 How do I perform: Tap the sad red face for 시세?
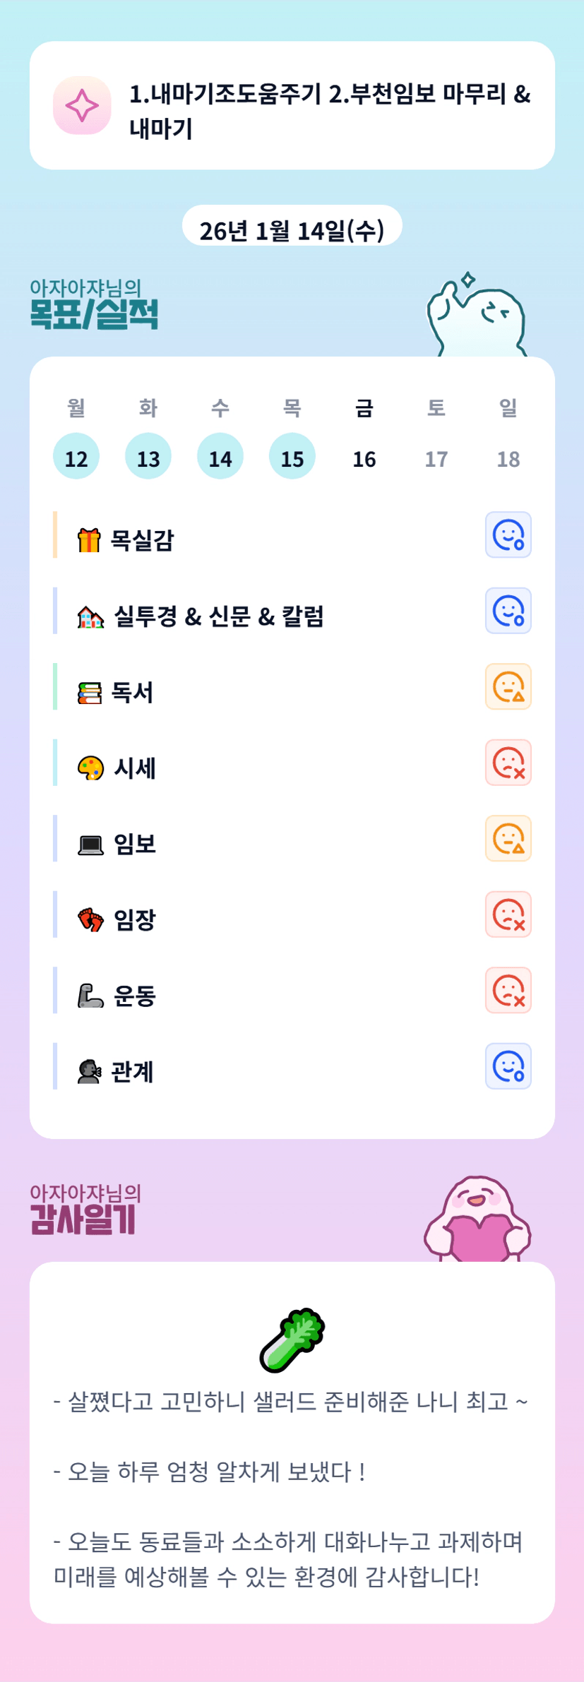point(508,763)
